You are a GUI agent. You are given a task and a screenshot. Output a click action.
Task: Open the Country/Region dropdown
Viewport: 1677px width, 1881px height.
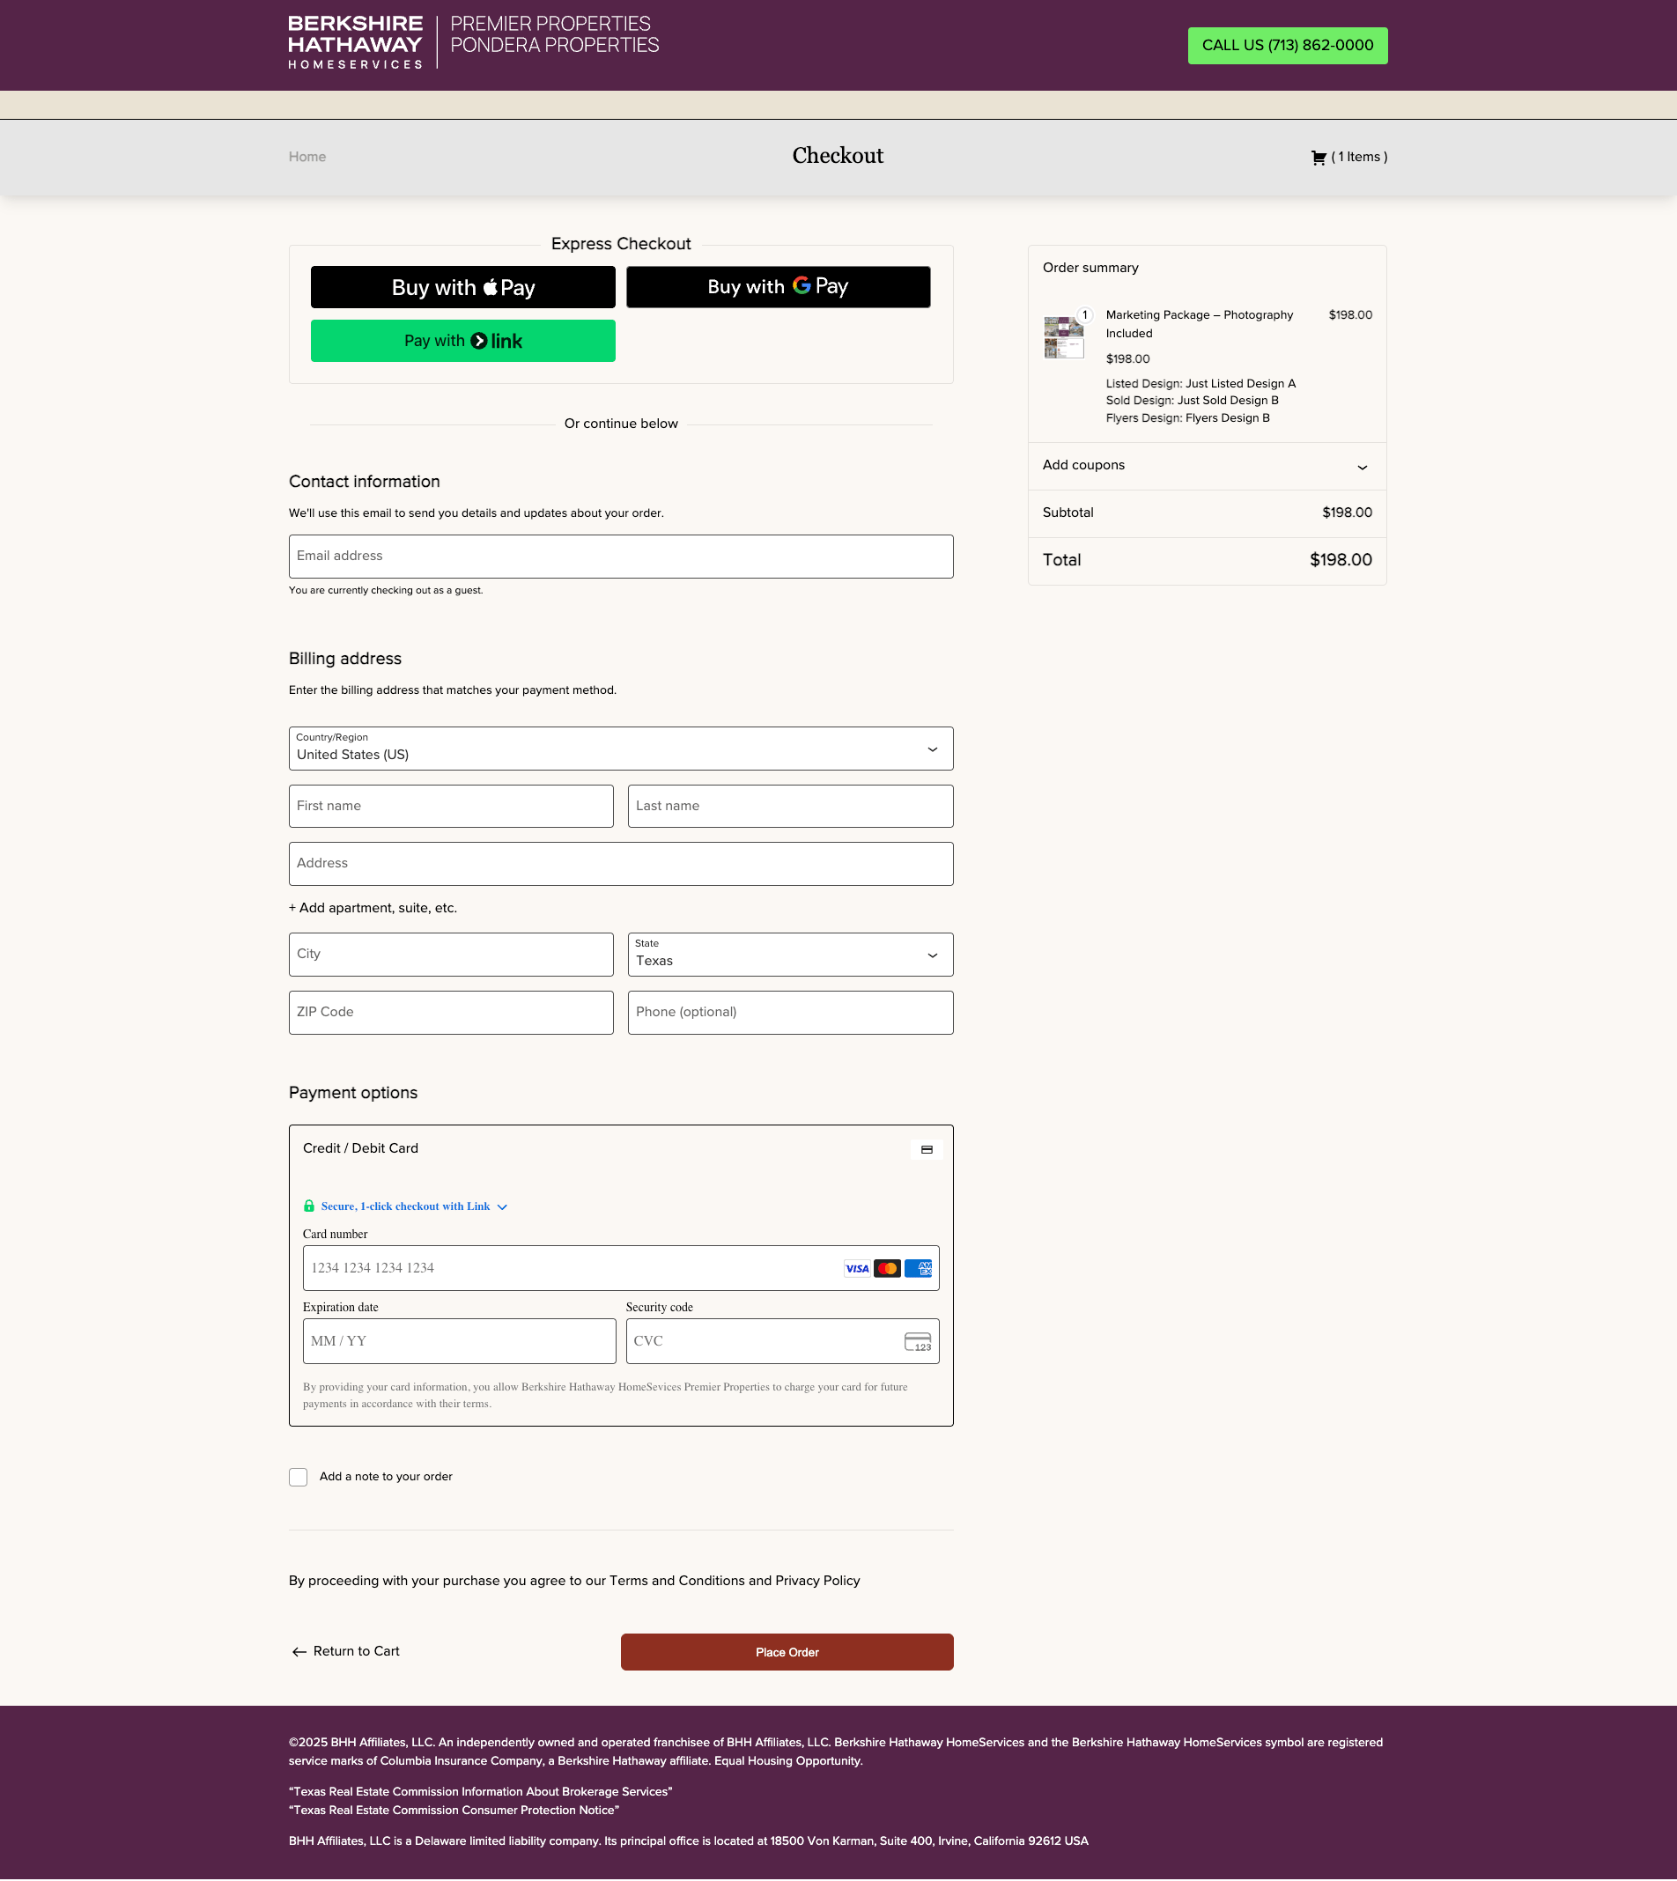point(620,749)
